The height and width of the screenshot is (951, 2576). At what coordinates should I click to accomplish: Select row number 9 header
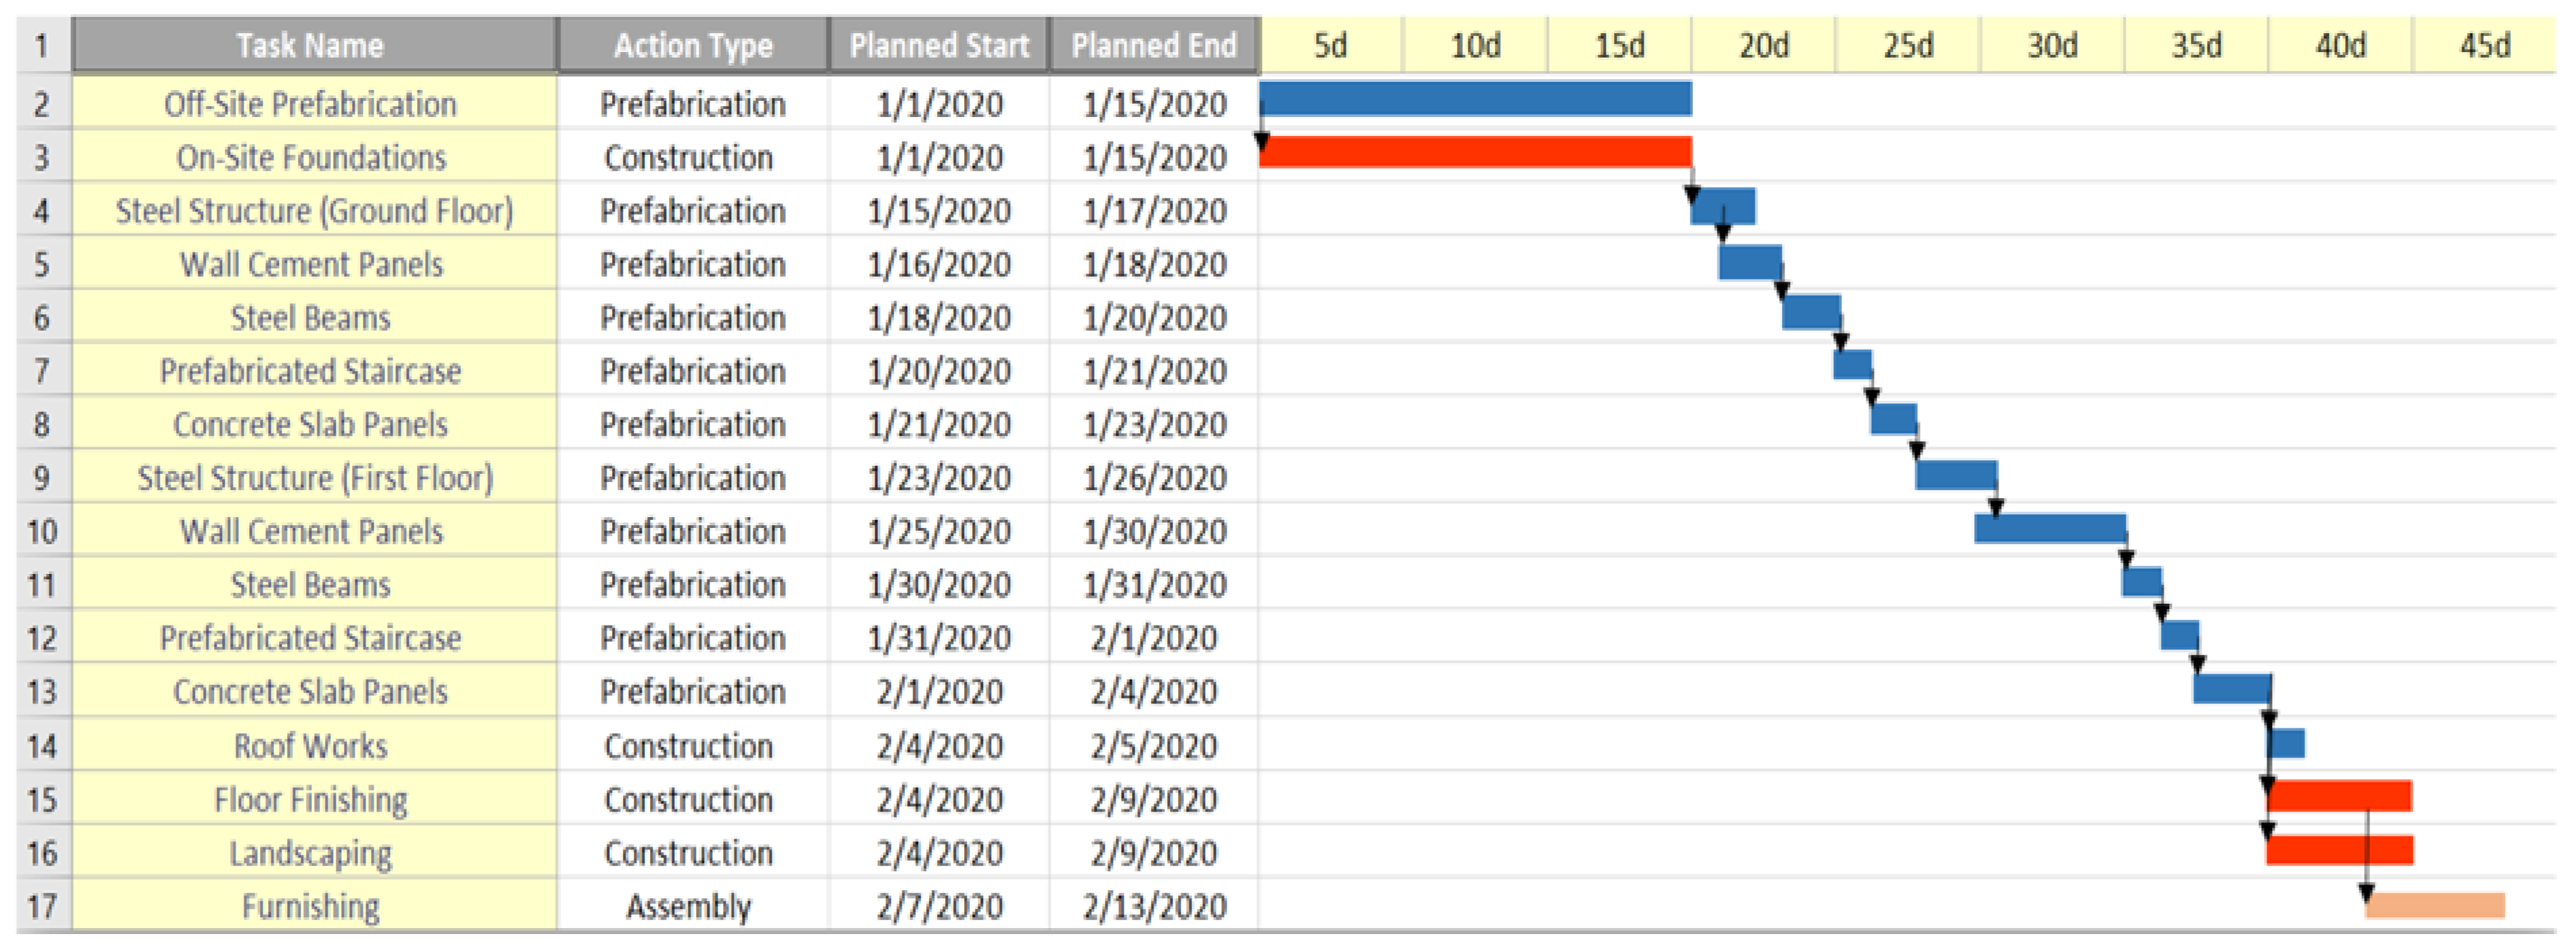pyautogui.click(x=42, y=478)
